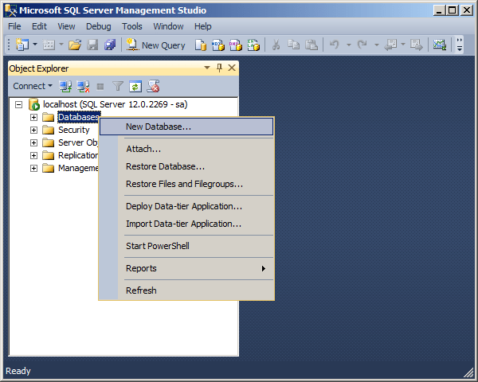Click Start PowerShell in context menu
The height and width of the screenshot is (382, 478).
click(x=157, y=246)
